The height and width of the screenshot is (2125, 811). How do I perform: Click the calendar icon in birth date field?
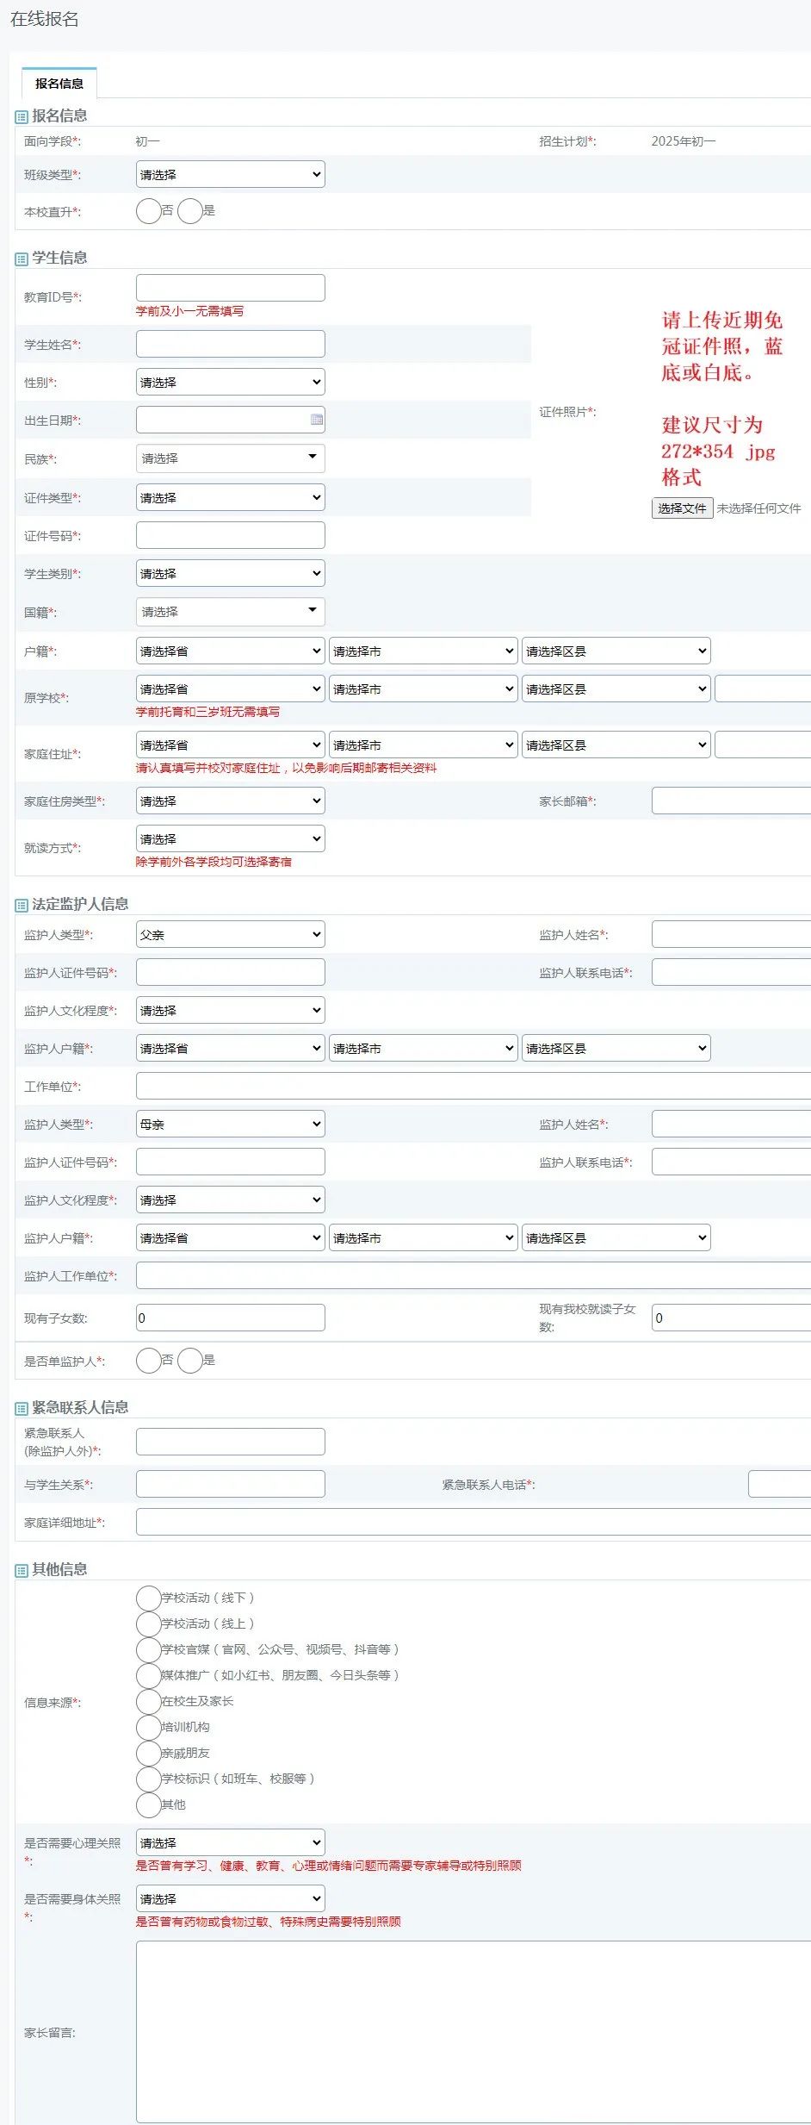(x=316, y=420)
